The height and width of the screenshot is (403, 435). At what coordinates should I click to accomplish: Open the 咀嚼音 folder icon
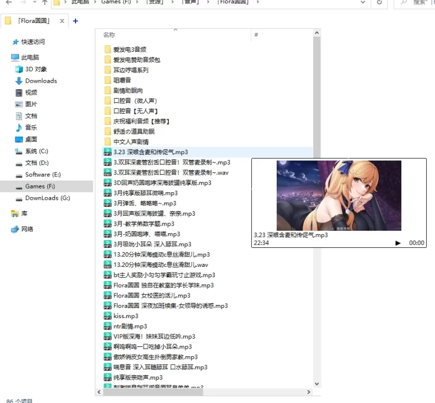[108, 80]
